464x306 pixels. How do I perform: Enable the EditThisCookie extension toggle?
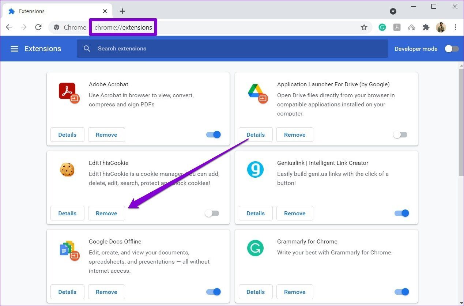click(212, 213)
